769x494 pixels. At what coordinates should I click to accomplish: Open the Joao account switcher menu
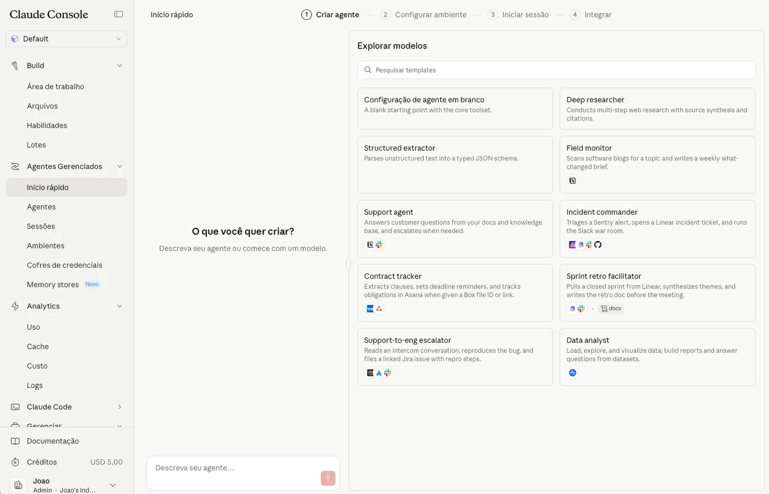pyautogui.click(x=66, y=485)
